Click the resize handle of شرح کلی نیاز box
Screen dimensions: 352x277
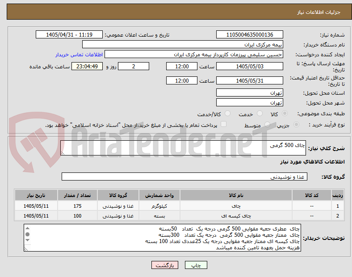pyautogui.click(x=63, y=153)
